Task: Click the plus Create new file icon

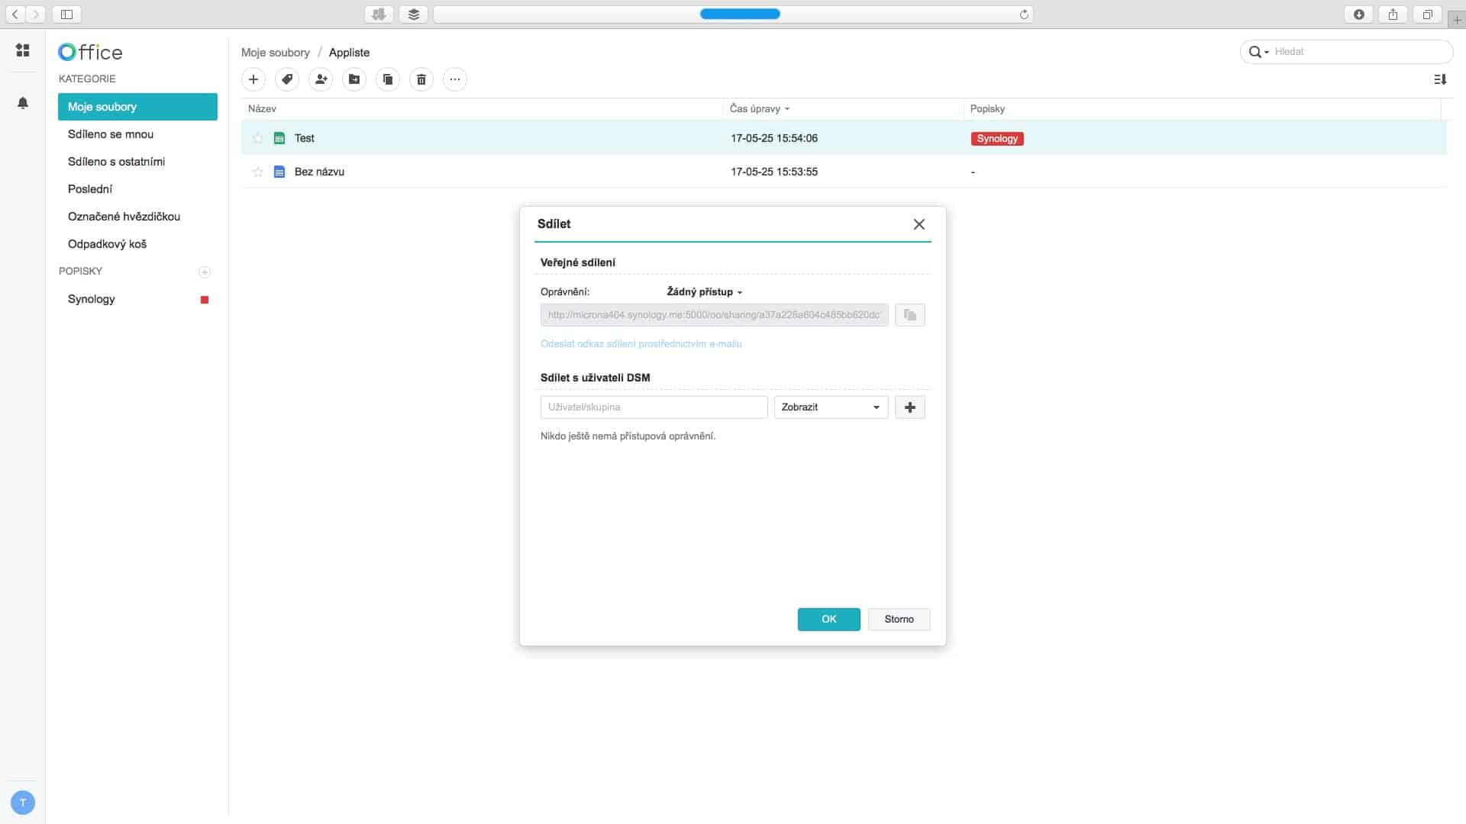Action: tap(253, 79)
